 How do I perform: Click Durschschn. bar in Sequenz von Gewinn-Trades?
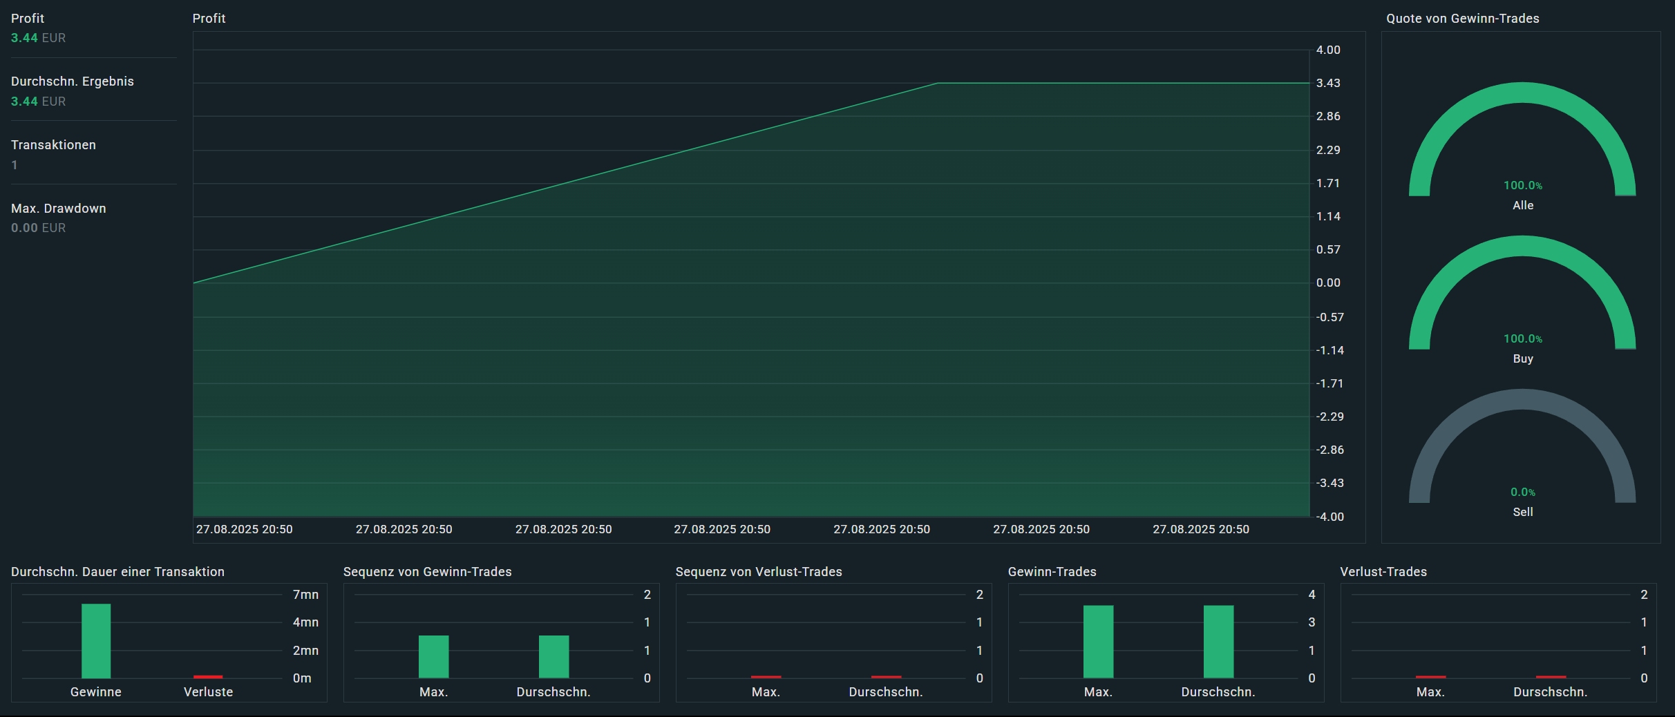coord(553,656)
